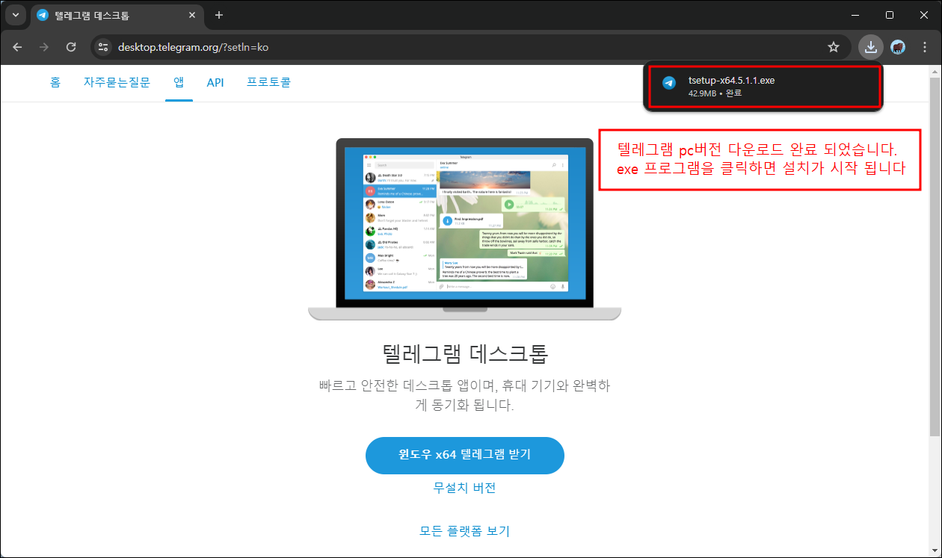Go back to the previous page
Viewport: 942px width, 558px height.
click(x=17, y=47)
